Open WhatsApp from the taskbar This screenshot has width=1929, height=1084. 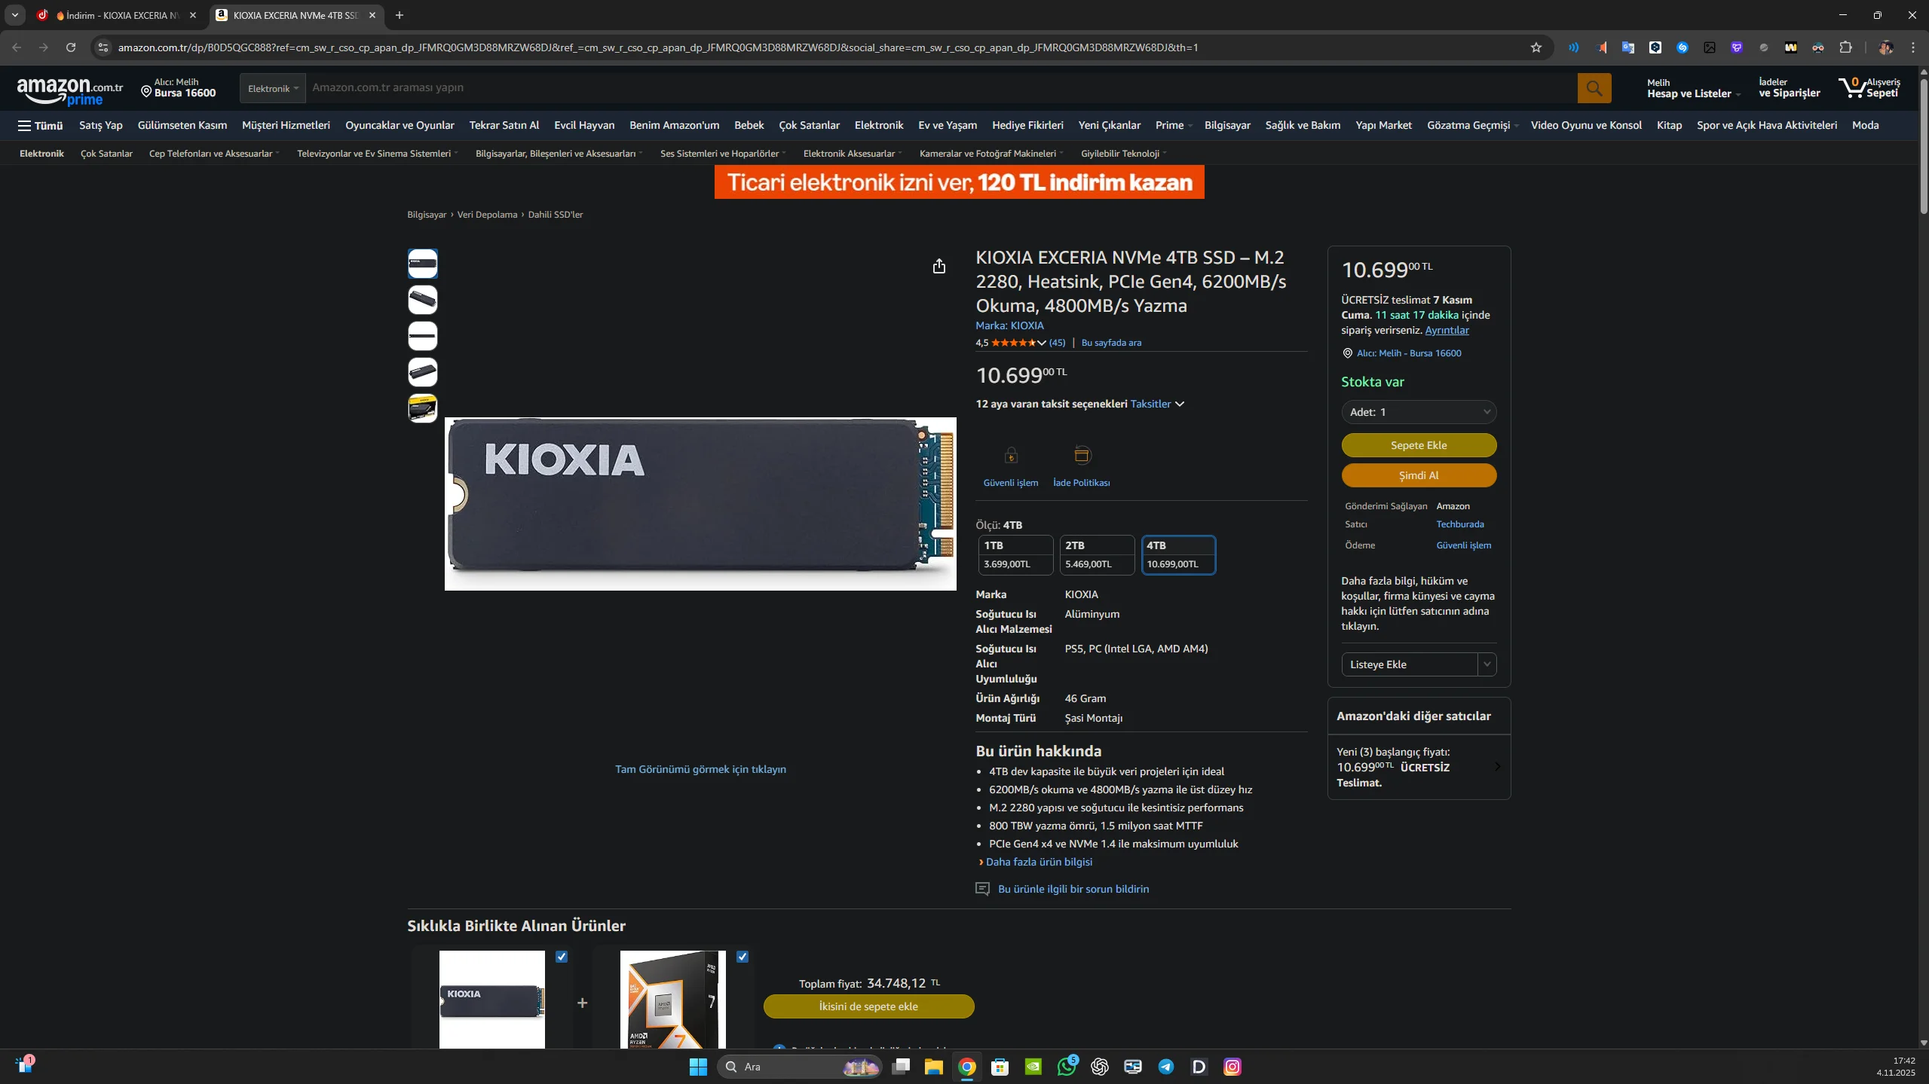click(x=1066, y=1066)
